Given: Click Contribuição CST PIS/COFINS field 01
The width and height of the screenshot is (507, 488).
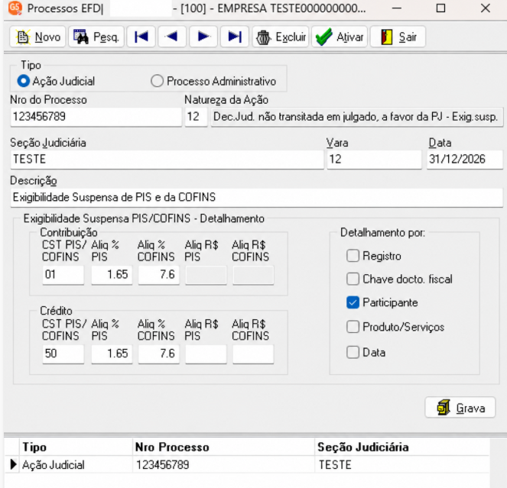Looking at the screenshot, I should (x=63, y=275).
